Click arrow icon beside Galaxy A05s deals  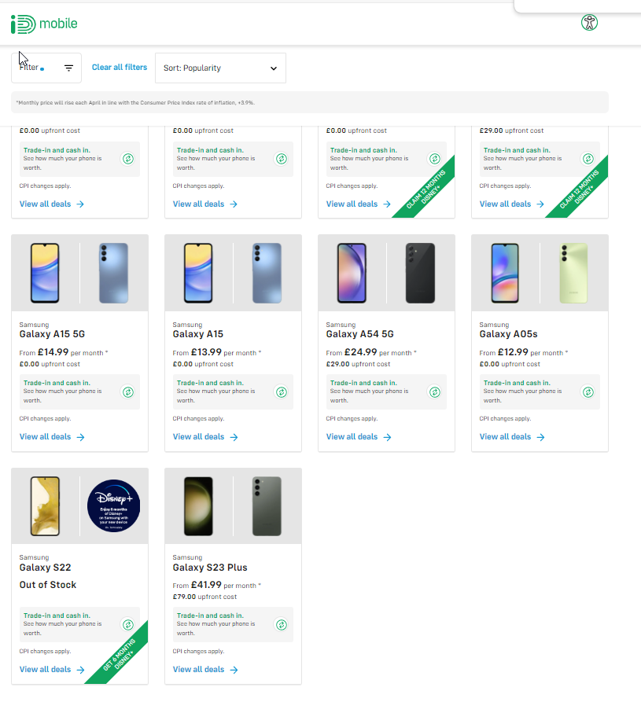[540, 437]
